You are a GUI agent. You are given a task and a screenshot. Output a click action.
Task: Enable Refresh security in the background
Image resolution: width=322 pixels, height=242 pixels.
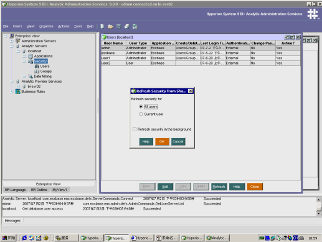click(135, 129)
